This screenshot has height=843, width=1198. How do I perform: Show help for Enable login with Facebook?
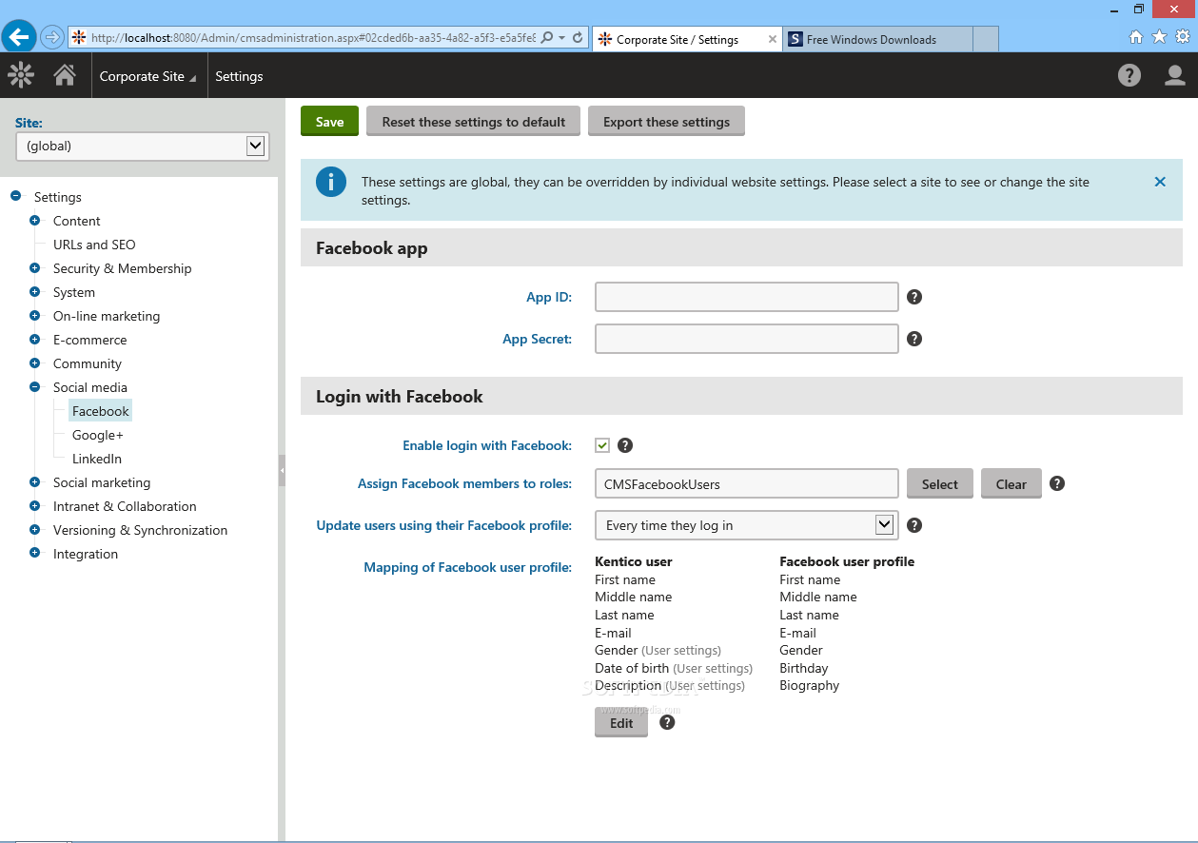625,445
